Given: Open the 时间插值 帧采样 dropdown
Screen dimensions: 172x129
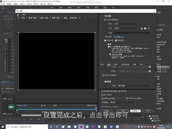Looking at the screenshot, I should tap(122, 102).
